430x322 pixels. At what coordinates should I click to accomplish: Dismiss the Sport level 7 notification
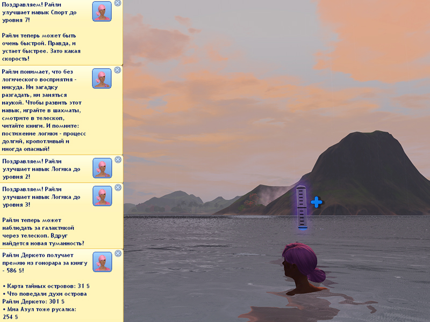(x=118, y=3)
